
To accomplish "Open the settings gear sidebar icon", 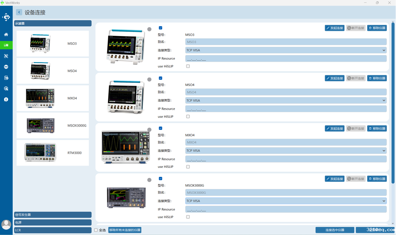I will coord(6,89).
